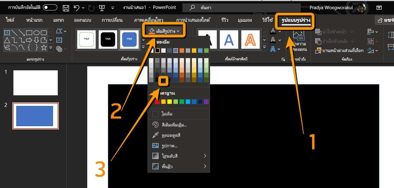394x188 pixels.
Task: Click the Draw Text Box icon in ribbon
Action: pos(59,40)
